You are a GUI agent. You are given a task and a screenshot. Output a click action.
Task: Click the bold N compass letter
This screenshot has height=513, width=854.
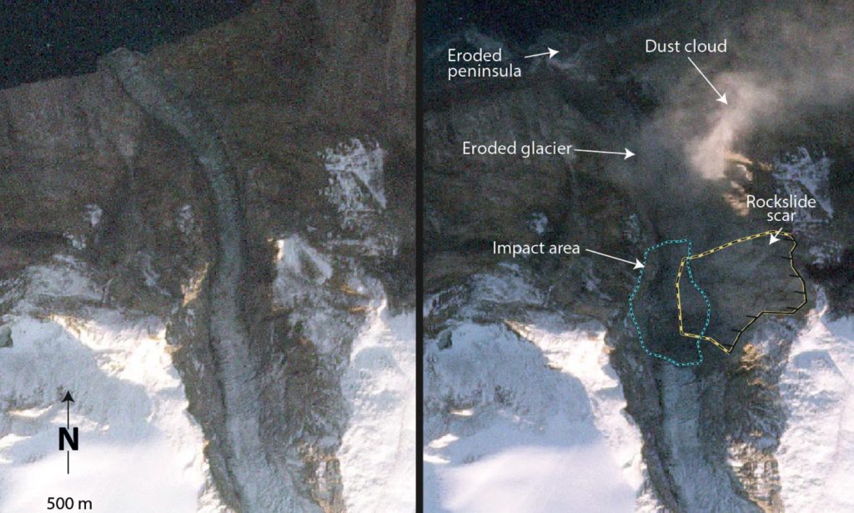[68, 440]
